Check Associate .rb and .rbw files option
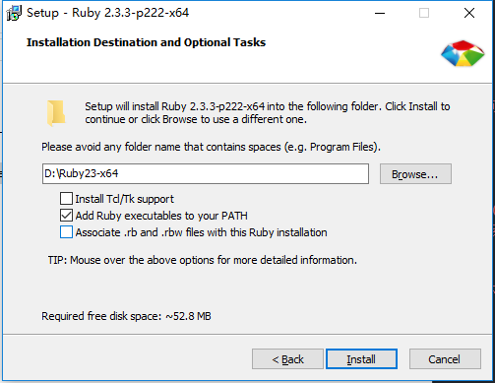This screenshot has height=383, width=495. point(66,232)
